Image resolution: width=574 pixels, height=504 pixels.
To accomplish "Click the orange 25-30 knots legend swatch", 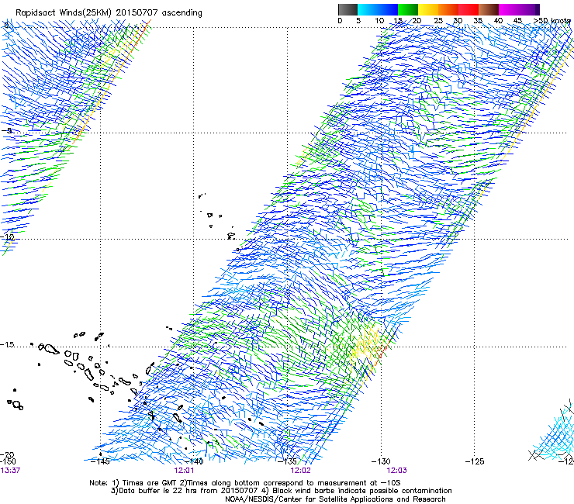I will (448, 9).
